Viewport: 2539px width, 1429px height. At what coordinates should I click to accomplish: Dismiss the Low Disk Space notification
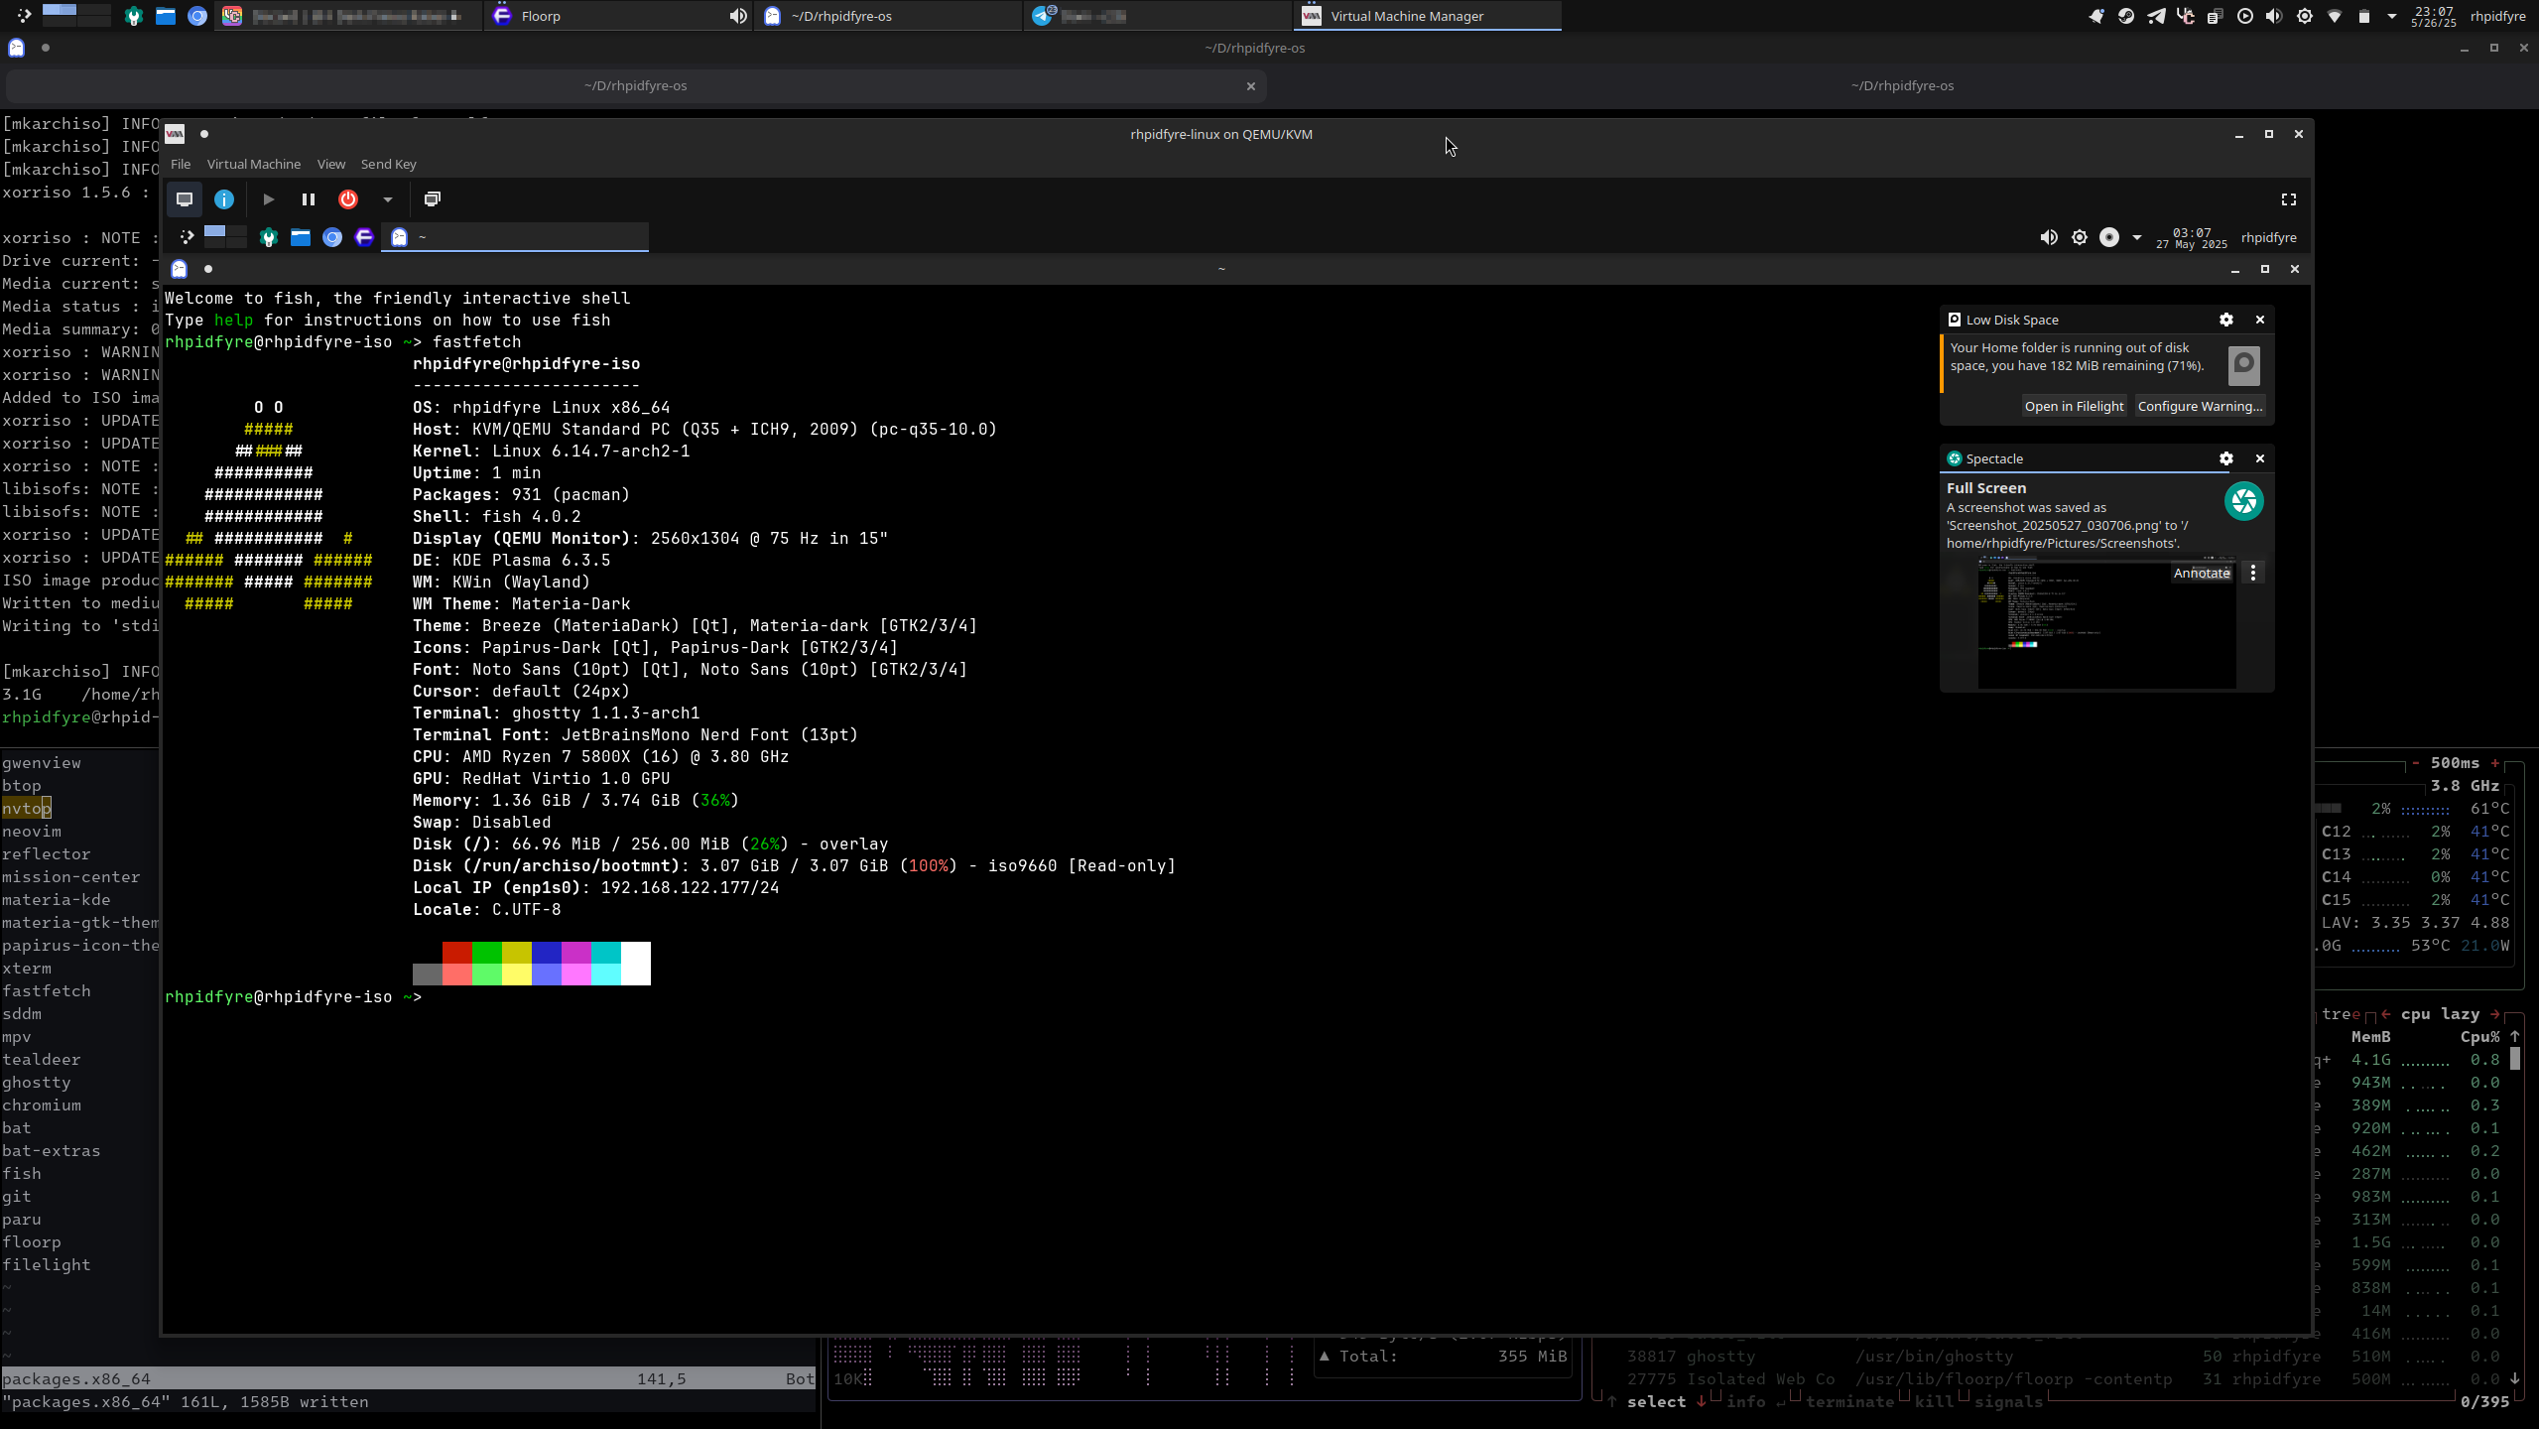point(2260,320)
